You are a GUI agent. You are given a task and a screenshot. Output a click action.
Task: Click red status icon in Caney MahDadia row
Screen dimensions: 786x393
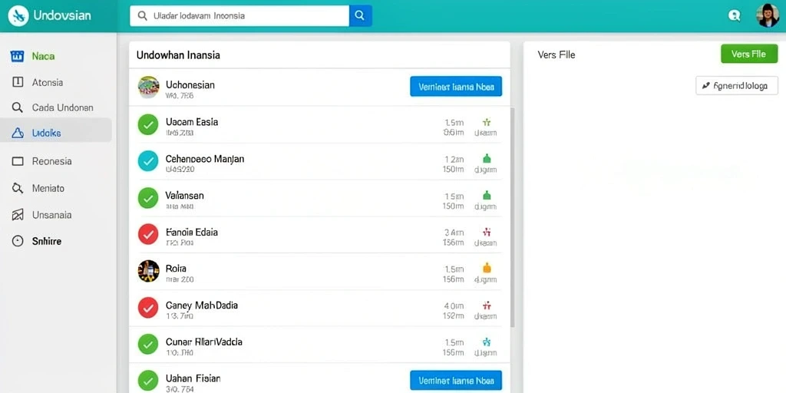pyautogui.click(x=486, y=305)
